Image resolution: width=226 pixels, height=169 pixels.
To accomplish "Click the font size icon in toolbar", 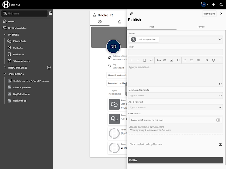I will (151, 60).
